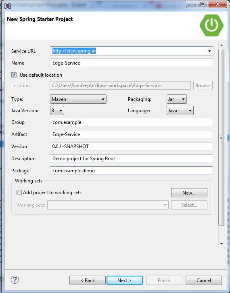This screenshot has width=230, height=293.
Task: Toggle Use default location checkbox
Action: tap(14, 75)
